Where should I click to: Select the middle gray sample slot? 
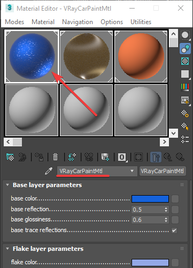[87, 110]
